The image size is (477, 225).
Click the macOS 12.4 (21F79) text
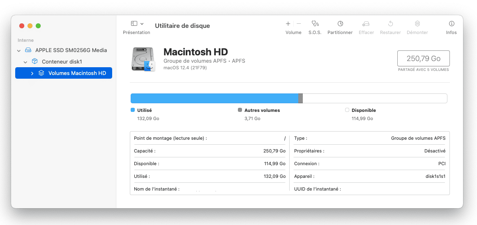click(x=185, y=68)
